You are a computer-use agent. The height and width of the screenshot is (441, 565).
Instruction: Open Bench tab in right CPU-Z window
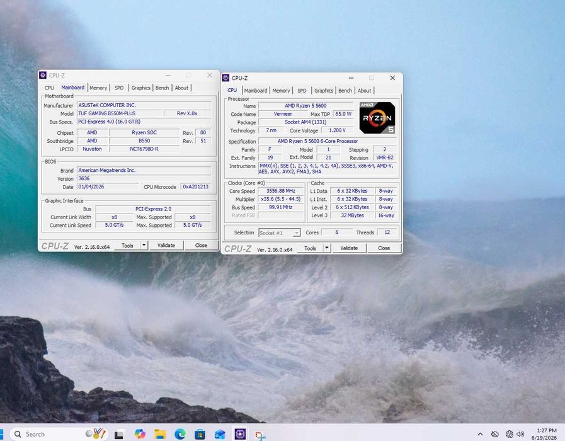click(345, 91)
